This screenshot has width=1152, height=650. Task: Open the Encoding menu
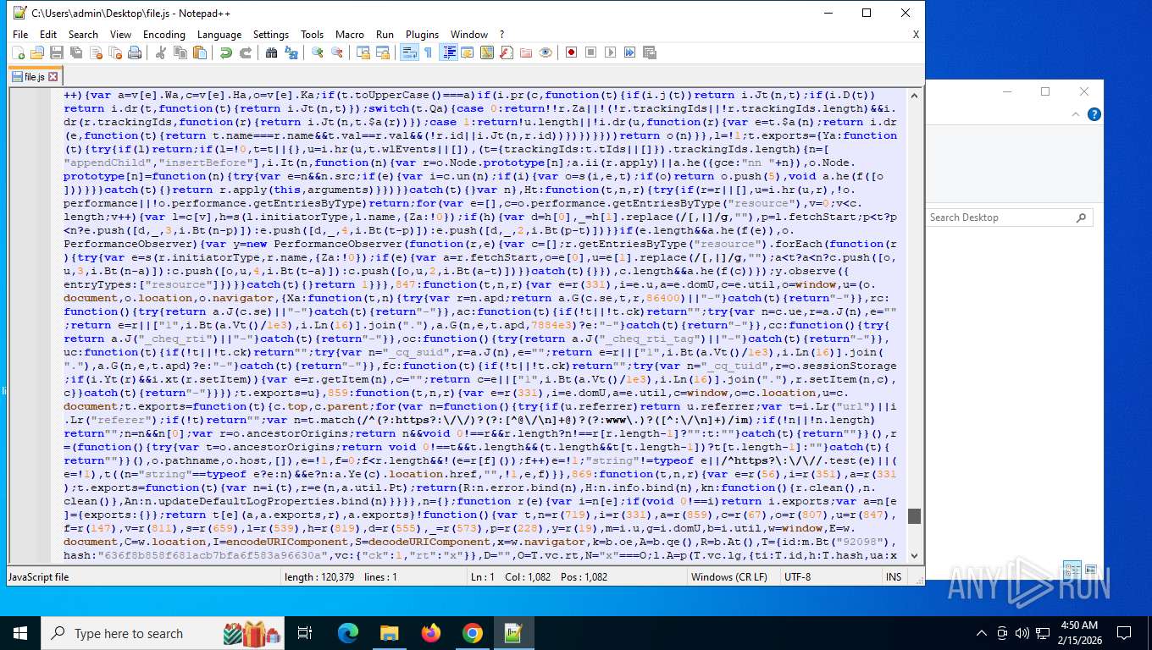(164, 35)
